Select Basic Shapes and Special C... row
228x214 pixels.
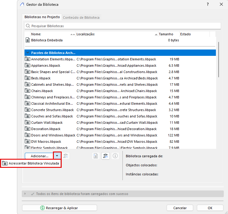(x=120, y=72)
